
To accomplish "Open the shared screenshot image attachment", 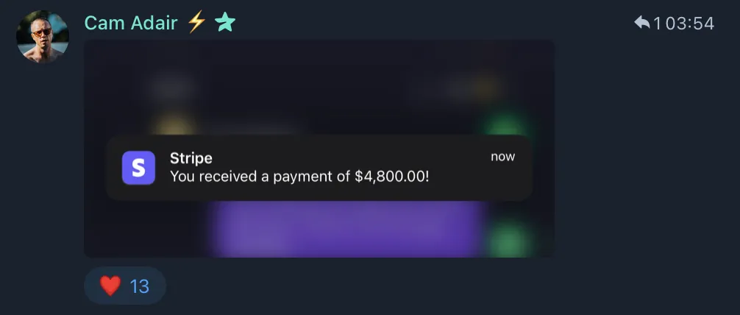I will pos(319,148).
